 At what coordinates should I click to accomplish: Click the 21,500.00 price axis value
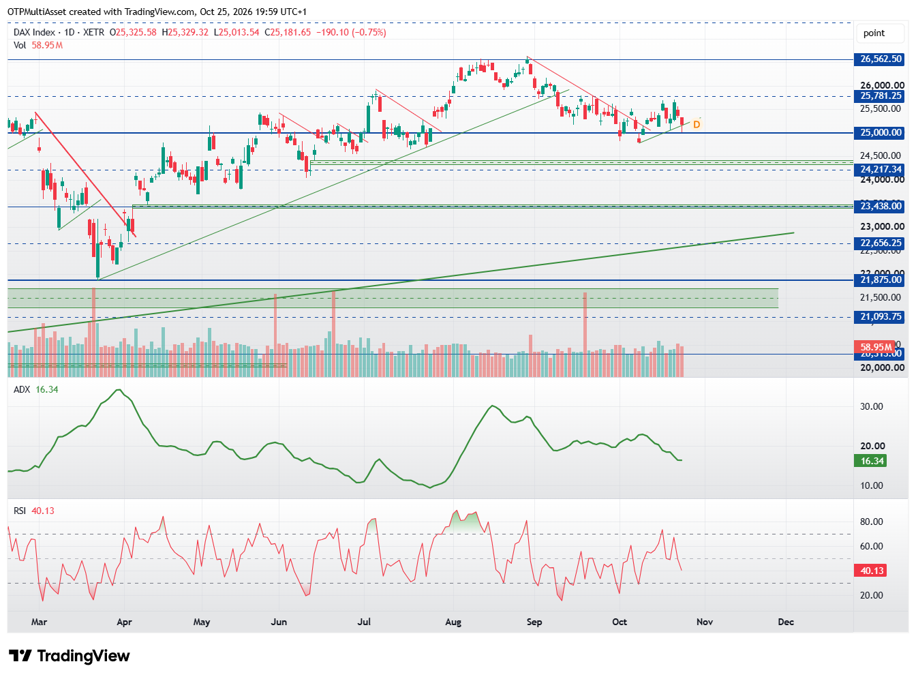pos(882,298)
